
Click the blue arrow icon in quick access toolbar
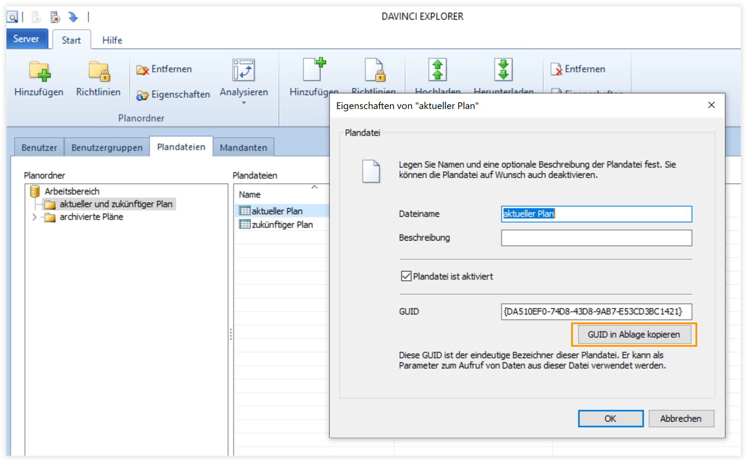click(73, 17)
